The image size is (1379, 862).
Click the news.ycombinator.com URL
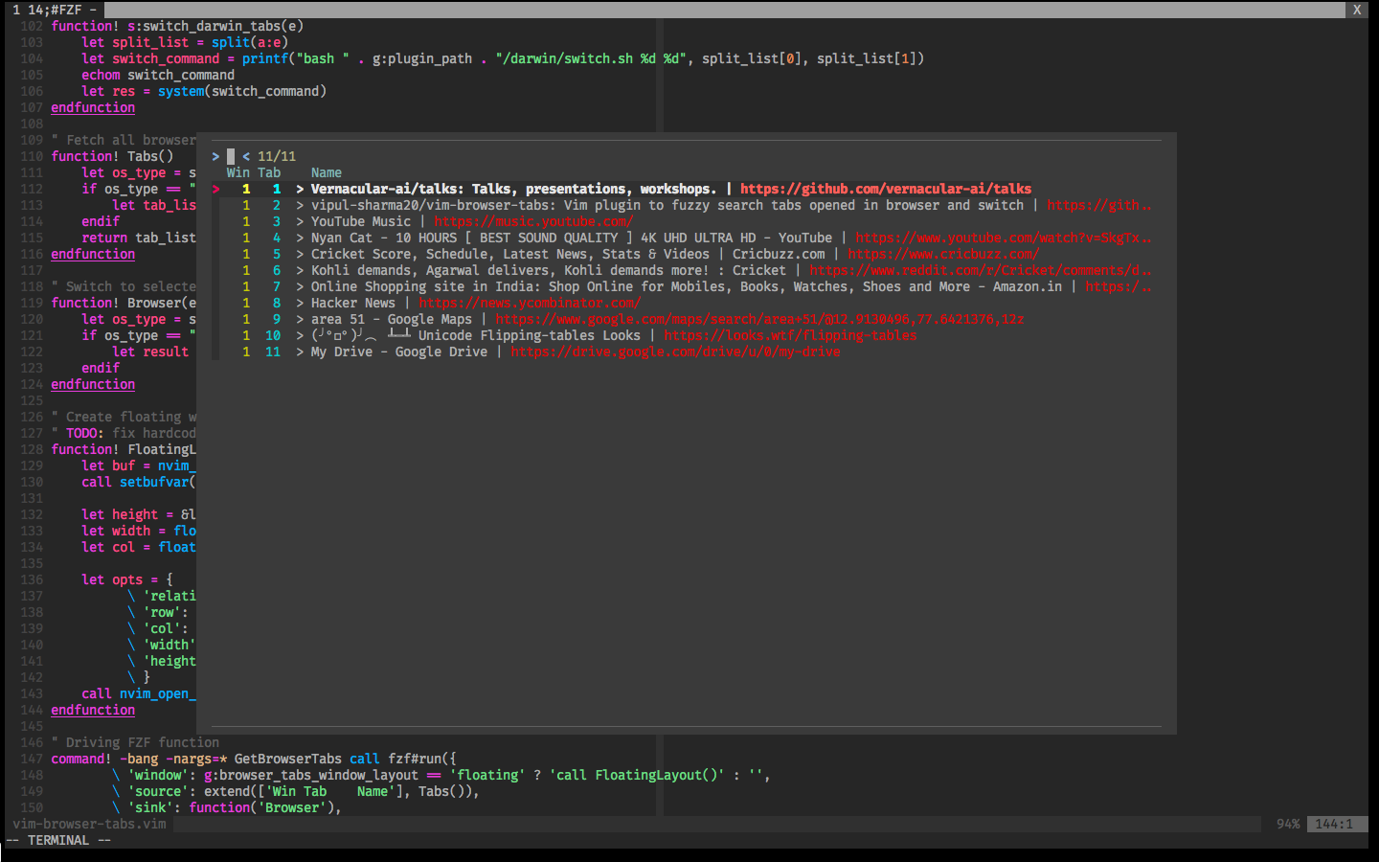pyautogui.click(x=530, y=303)
